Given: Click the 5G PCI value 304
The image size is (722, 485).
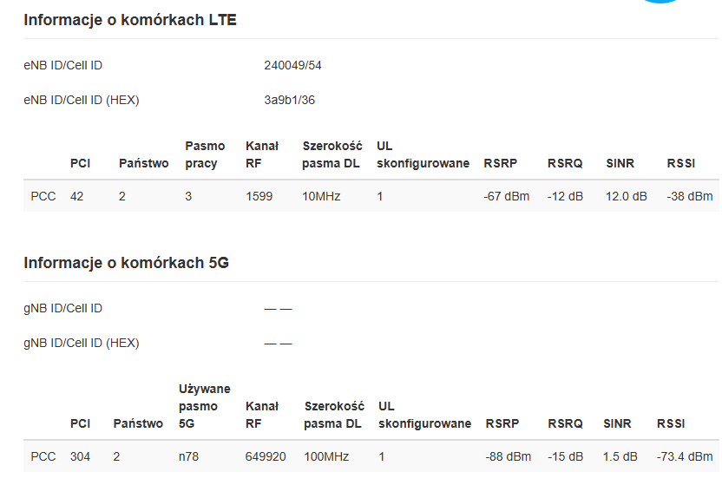Looking at the screenshot, I should 80,456.
